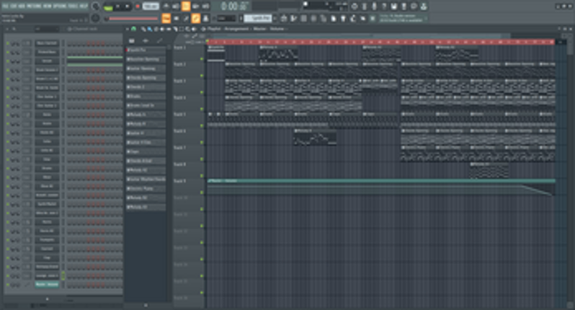Viewport: 575px width, 310px height.
Task: Mute Track 1 using its green LED
Action: pyautogui.click(x=202, y=58)
